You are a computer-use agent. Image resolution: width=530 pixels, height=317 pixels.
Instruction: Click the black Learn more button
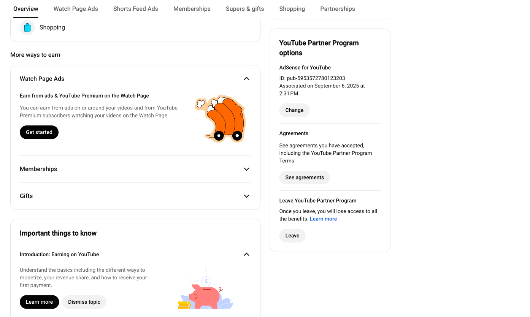coord(40,302)
